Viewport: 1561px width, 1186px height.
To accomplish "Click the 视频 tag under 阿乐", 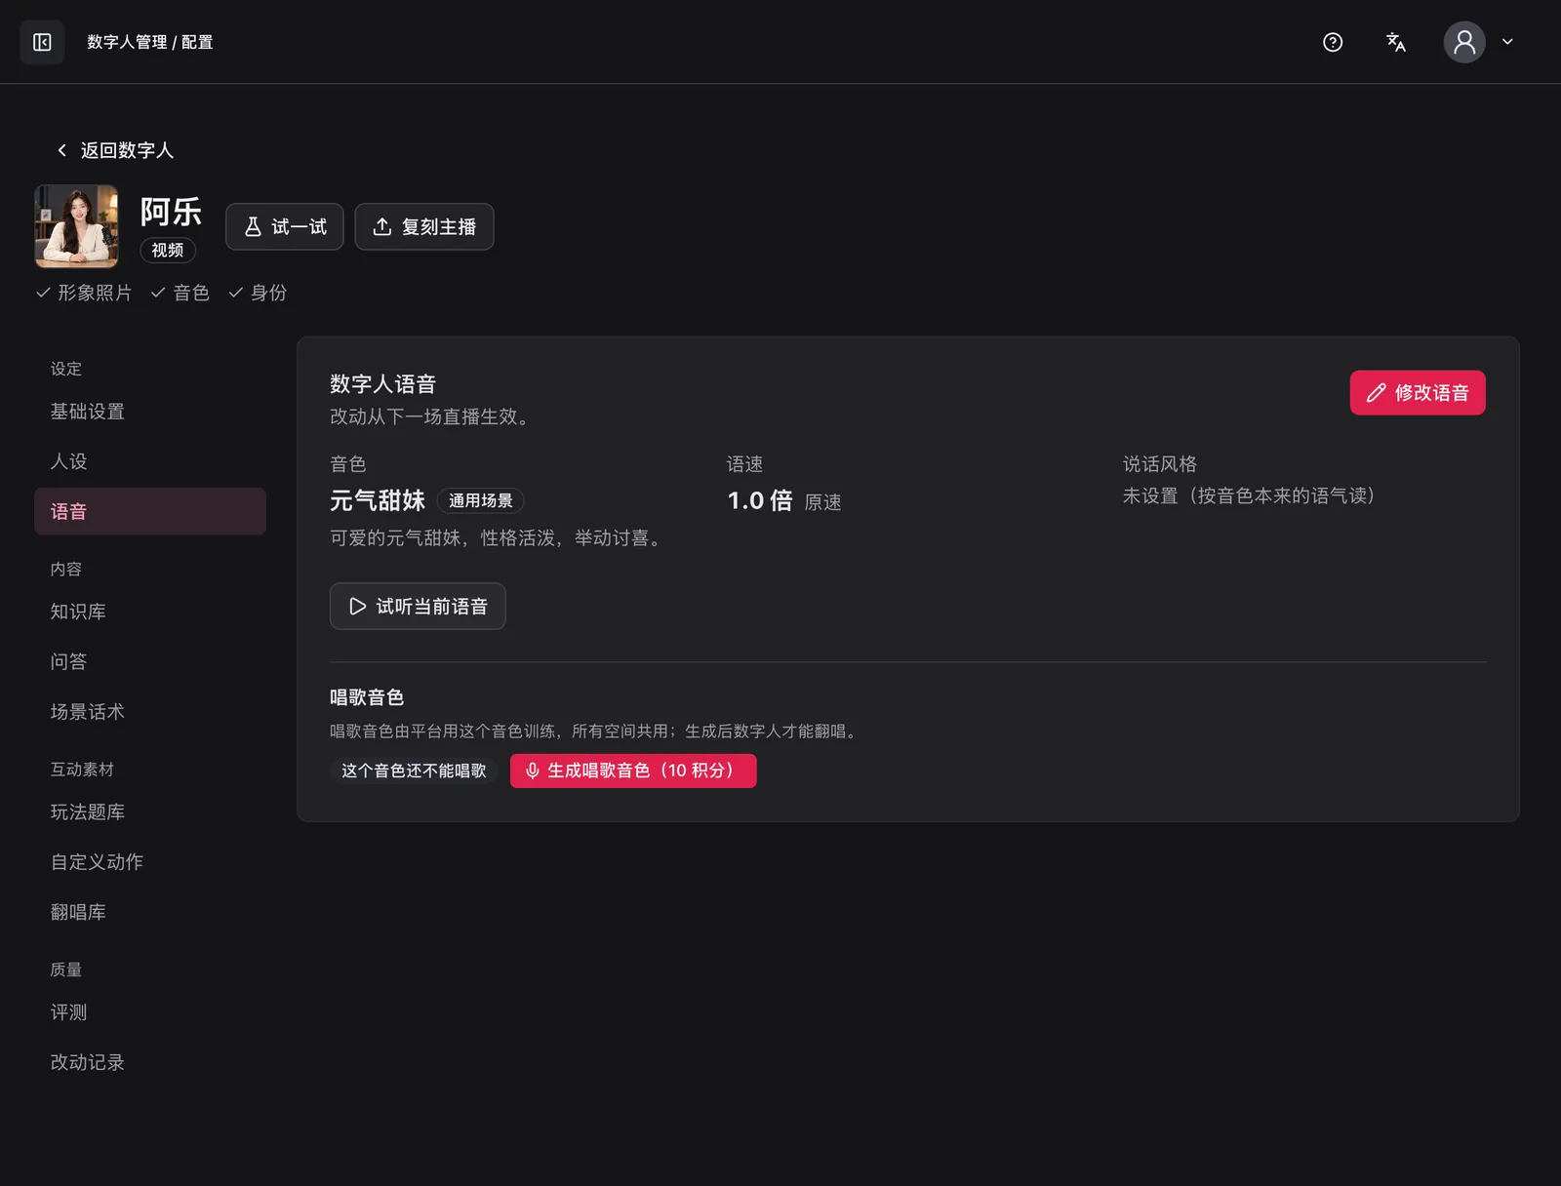I will click(x=168, y=251).
